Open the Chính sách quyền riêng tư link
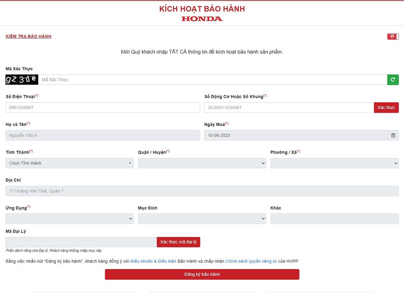 251,261
